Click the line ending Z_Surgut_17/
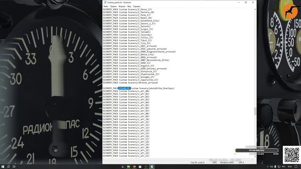 pos(128,29)
